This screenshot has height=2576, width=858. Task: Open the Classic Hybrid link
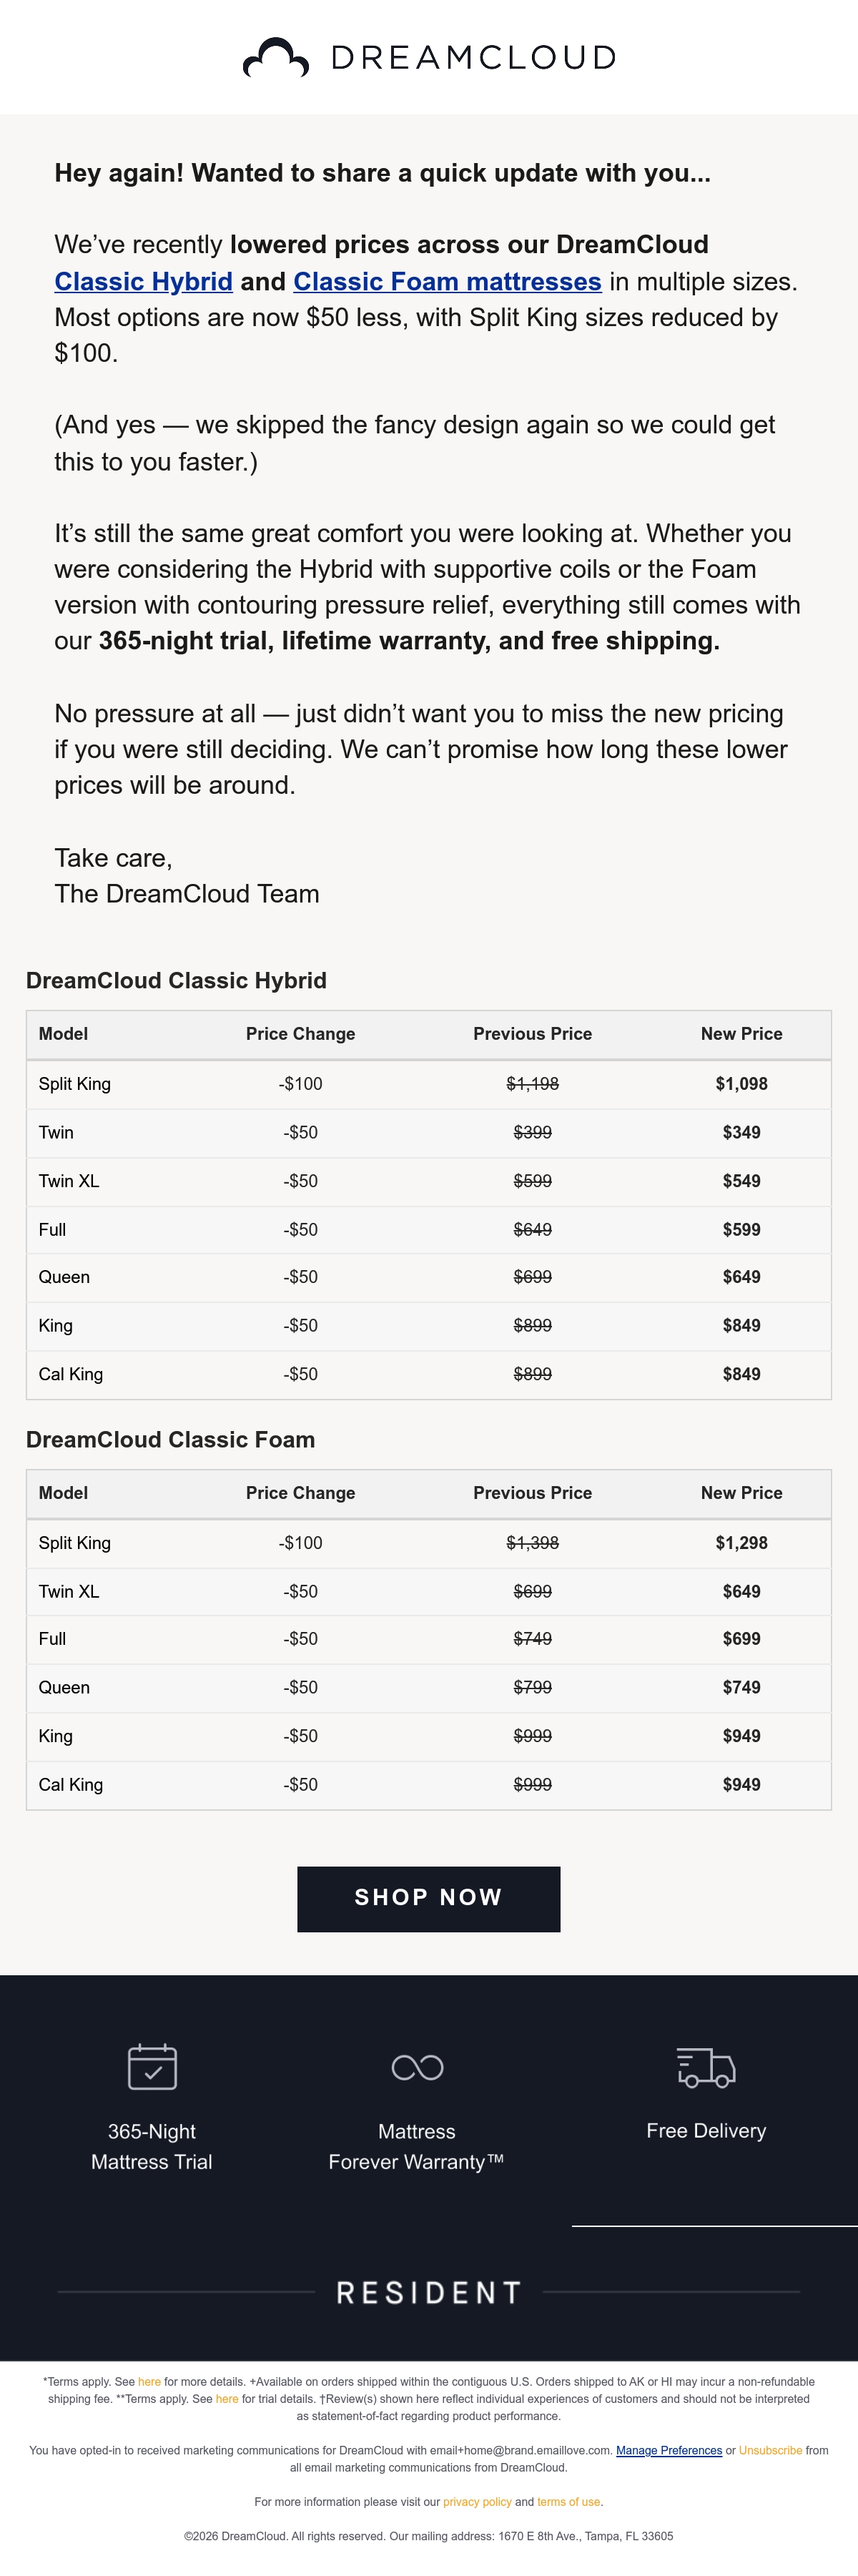point(143,281)
